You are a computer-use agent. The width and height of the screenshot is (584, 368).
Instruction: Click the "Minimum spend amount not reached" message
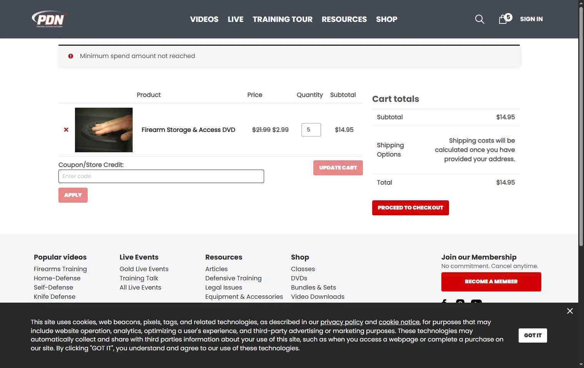coord(137,56)
